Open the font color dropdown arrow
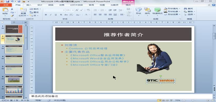 click(x=89, y=15)
